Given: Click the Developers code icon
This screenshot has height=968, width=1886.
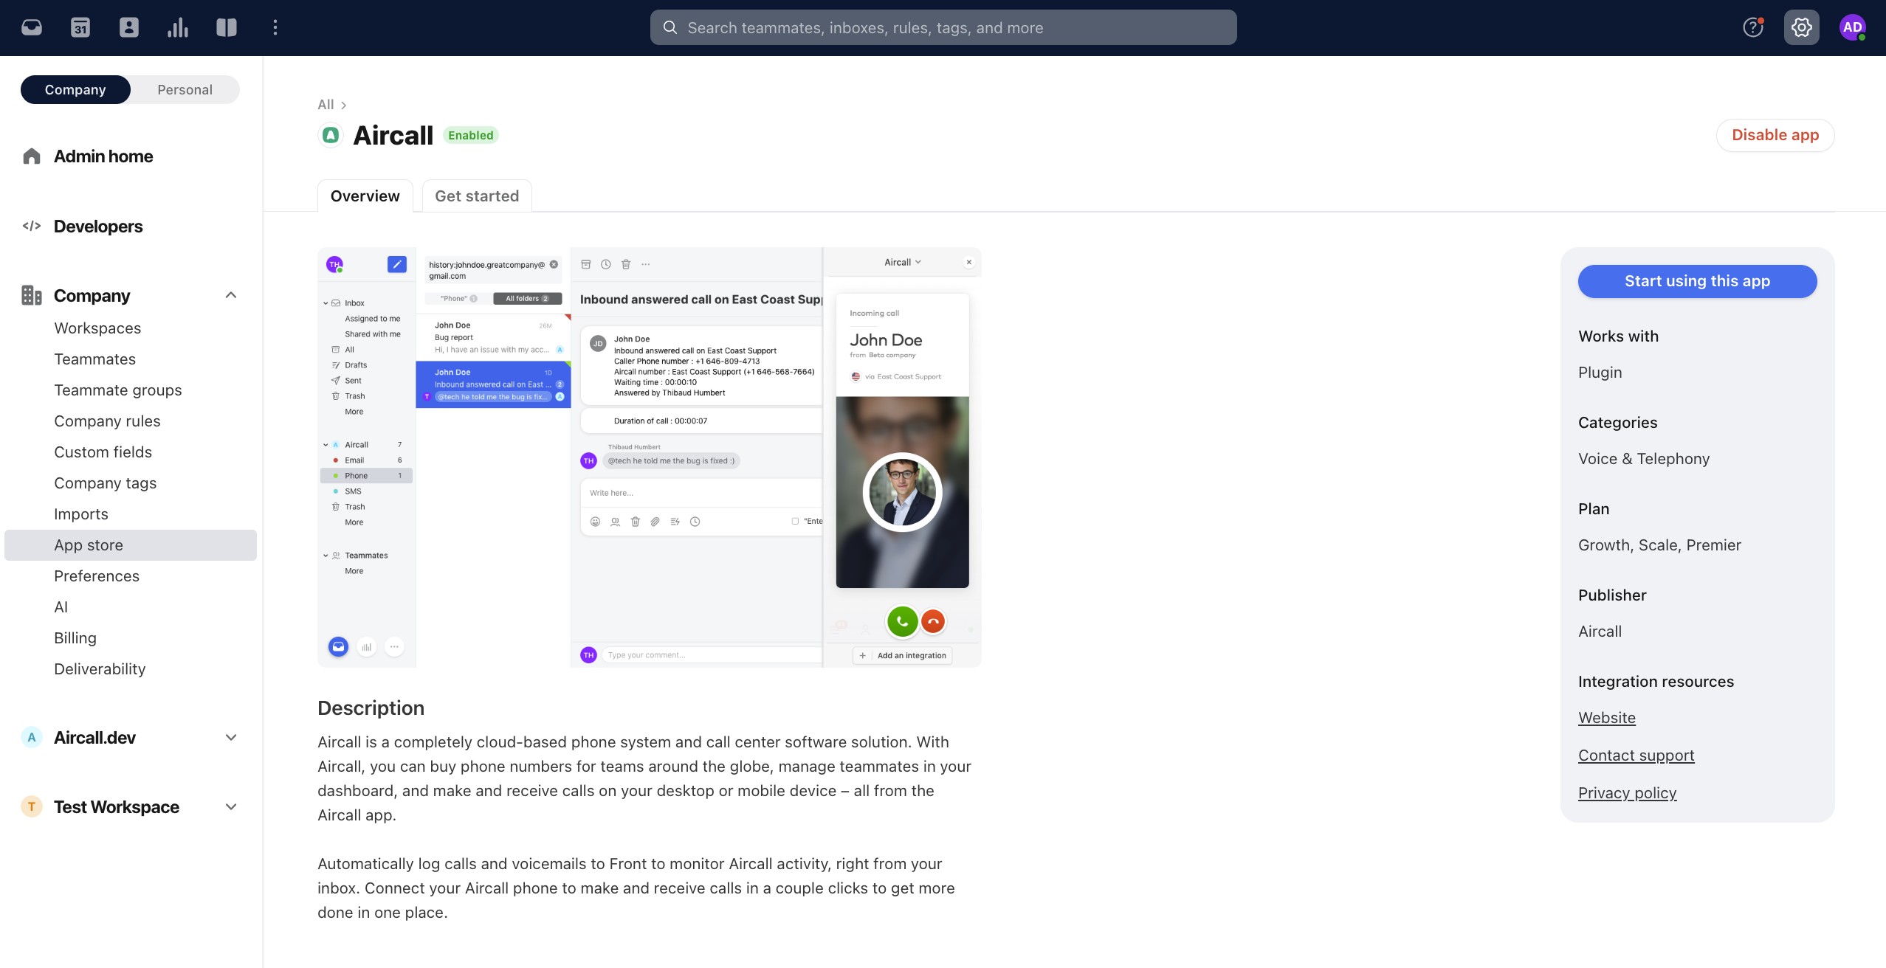Looking at the screenshot, I should (x=32, y=226).
